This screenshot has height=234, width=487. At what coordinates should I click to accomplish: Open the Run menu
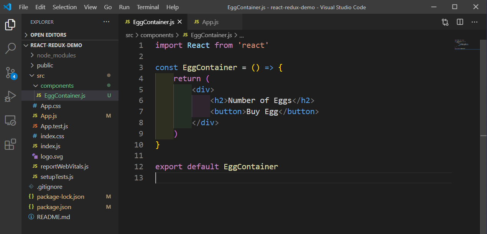124,7
